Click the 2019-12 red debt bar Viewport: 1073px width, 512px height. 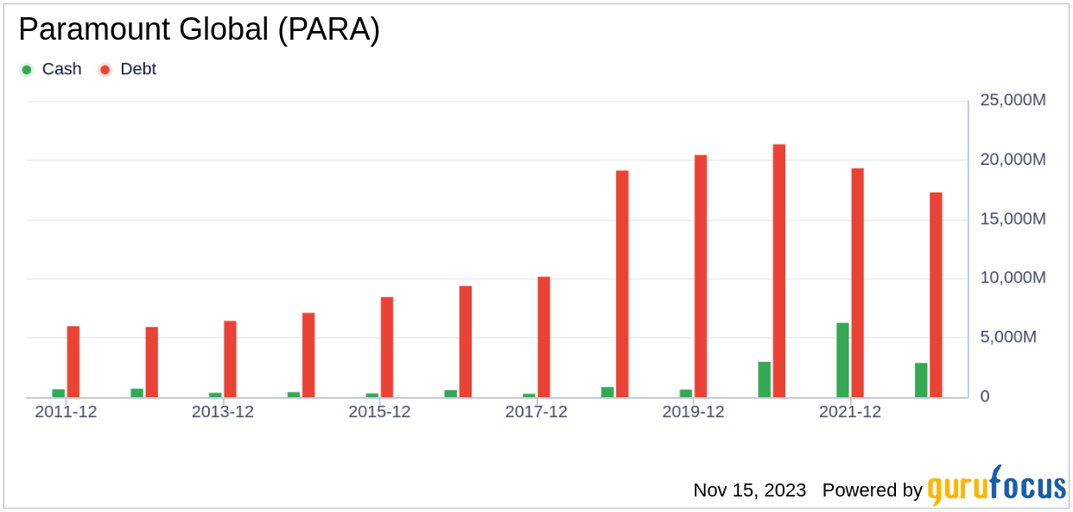pos(701,276)
